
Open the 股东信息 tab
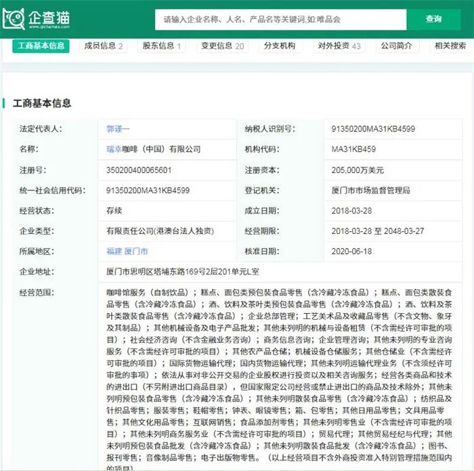point(162,46)
